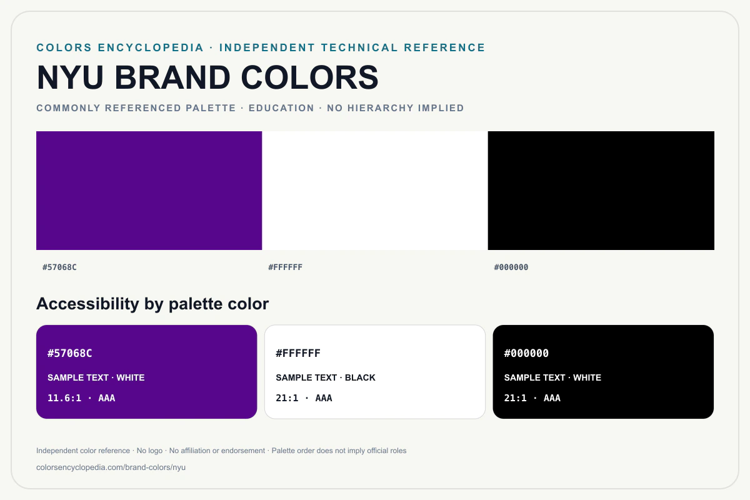Click the purple #57068C color swatch
The width and height of the screenshot is (750, 500).
click(149, 191)
